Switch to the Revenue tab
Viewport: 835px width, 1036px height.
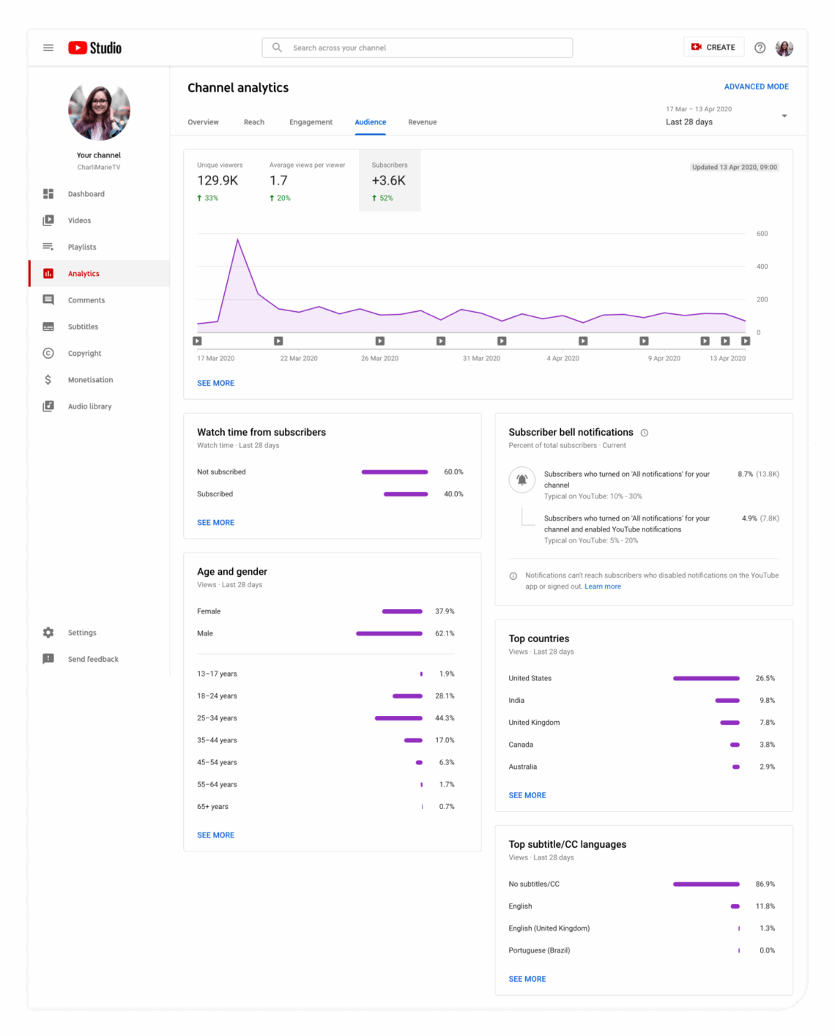(x=423, y=122)
